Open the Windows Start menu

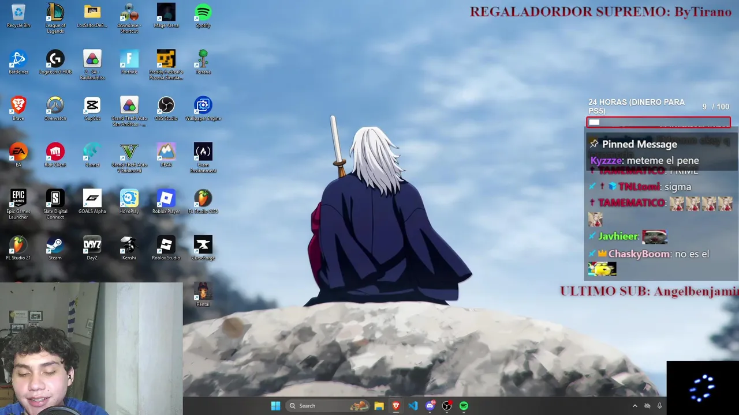coord(275,406)
